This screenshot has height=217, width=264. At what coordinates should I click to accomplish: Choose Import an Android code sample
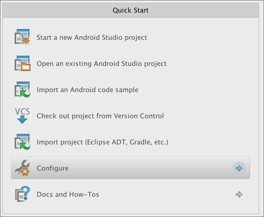point(88,90)
